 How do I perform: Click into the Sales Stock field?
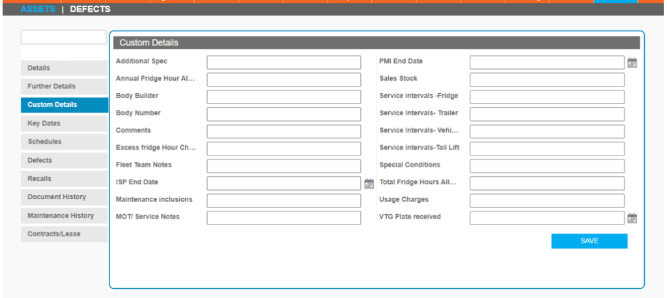(x=546, y=79)
